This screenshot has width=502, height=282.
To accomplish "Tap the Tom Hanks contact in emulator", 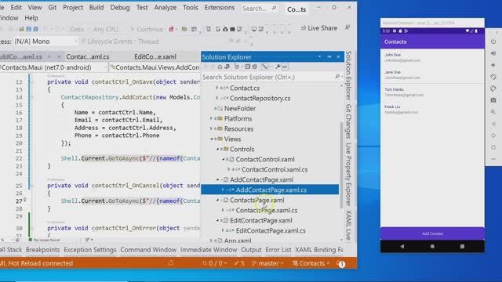I will [x=432, y=92].
